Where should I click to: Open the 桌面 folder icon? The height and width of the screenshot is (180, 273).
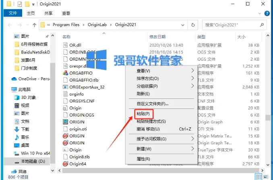(x=17, y=145)
